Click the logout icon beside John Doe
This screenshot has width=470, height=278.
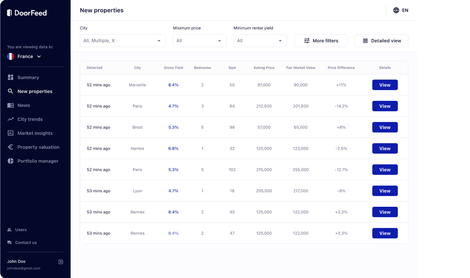tap(61, 262)
